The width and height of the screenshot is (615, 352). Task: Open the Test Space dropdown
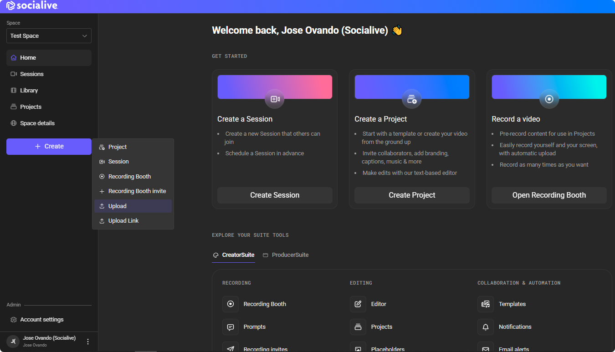coord(49,36)
